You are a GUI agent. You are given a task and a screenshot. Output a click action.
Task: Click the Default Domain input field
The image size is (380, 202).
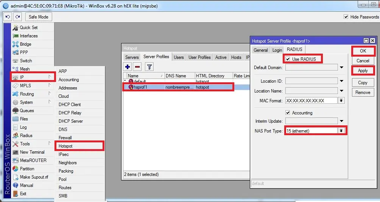click(311, 68)
